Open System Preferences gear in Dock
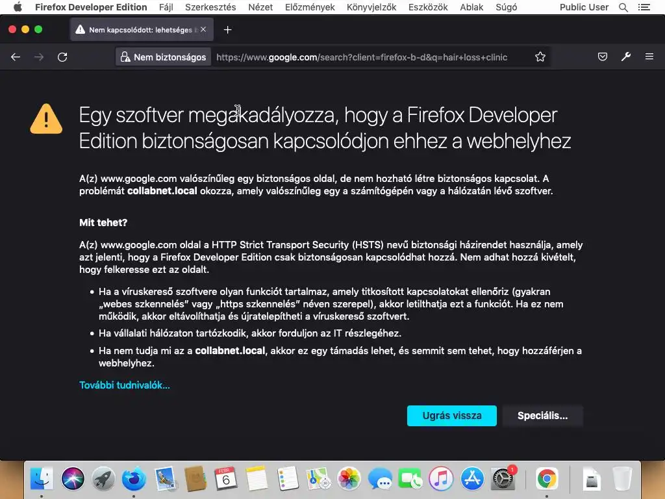Screen dimensions: 665x499 pyautogui.click(x=503, y=479)
